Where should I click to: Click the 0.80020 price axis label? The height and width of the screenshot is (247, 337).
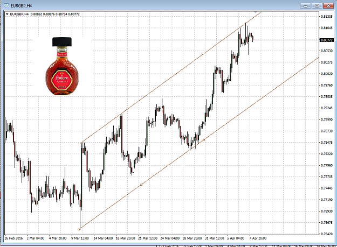[326, 74]
